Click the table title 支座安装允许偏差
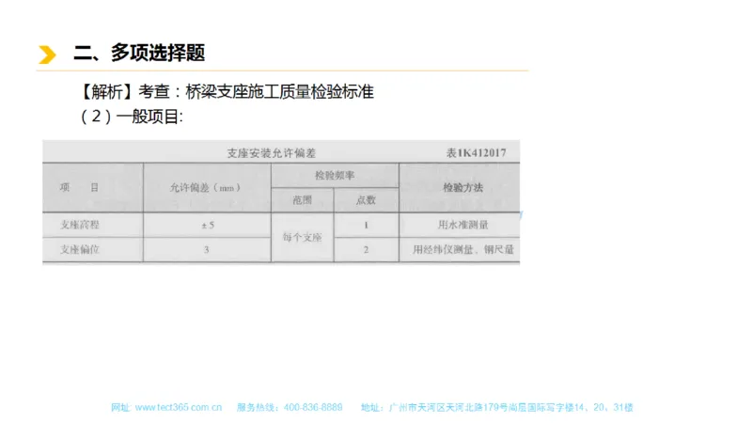 pos(272,153)
